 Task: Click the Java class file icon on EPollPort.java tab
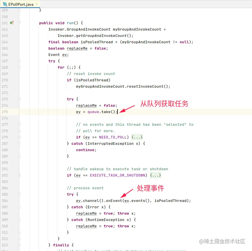tap(5, 4)
